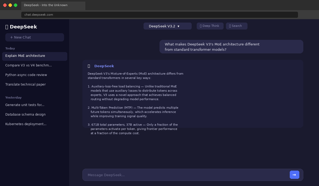Click the model selector chevron arrow

pyautogui.click(x=178, y=26)
